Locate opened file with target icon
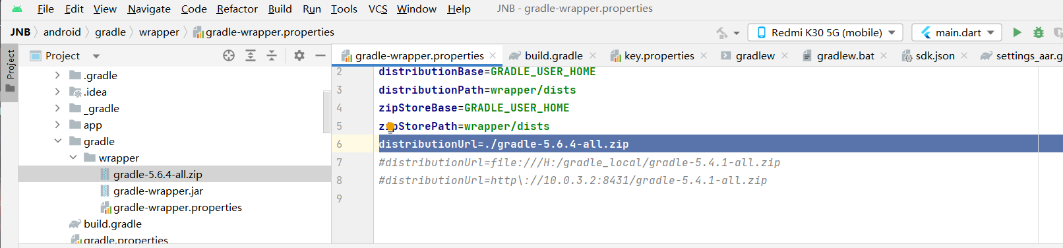 pyautogui.click(x=229, y=55)
